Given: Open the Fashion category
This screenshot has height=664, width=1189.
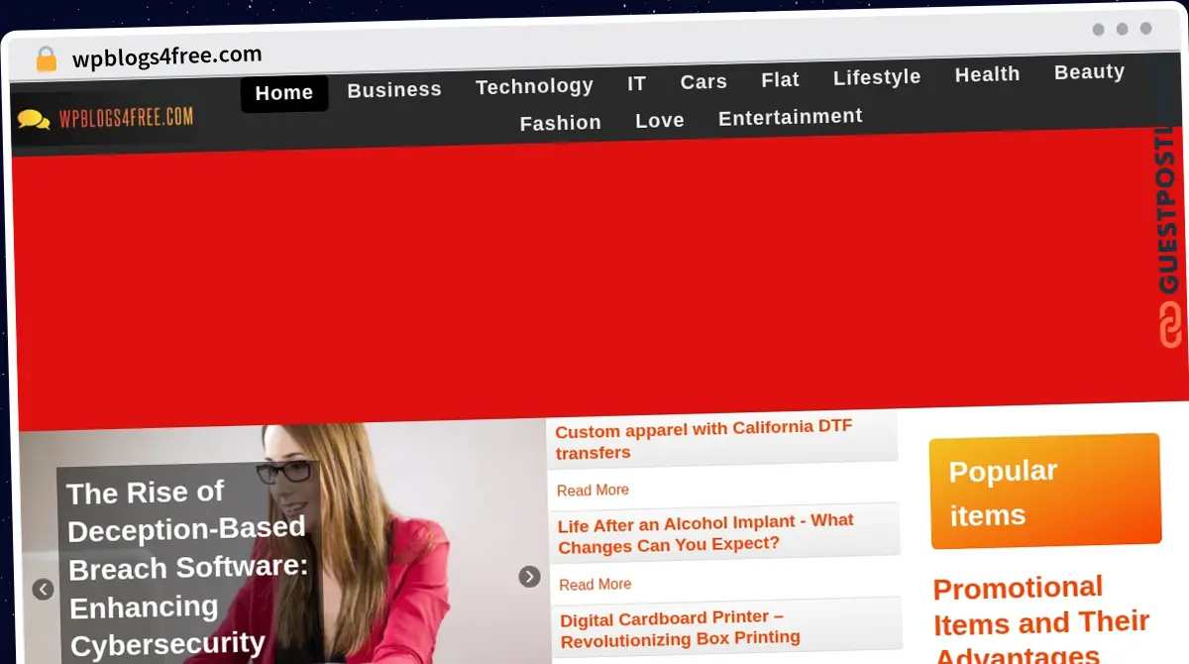Looking at the screenshot, I should point(561,123).
